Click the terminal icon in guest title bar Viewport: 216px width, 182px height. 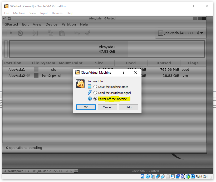click(x=9, y=18)
